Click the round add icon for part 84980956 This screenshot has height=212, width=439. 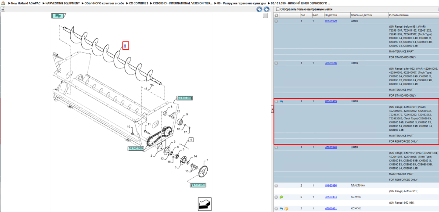[x=276, y=185]
